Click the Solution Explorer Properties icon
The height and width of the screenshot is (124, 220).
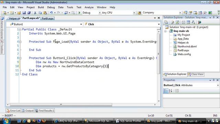coord(166,22)
